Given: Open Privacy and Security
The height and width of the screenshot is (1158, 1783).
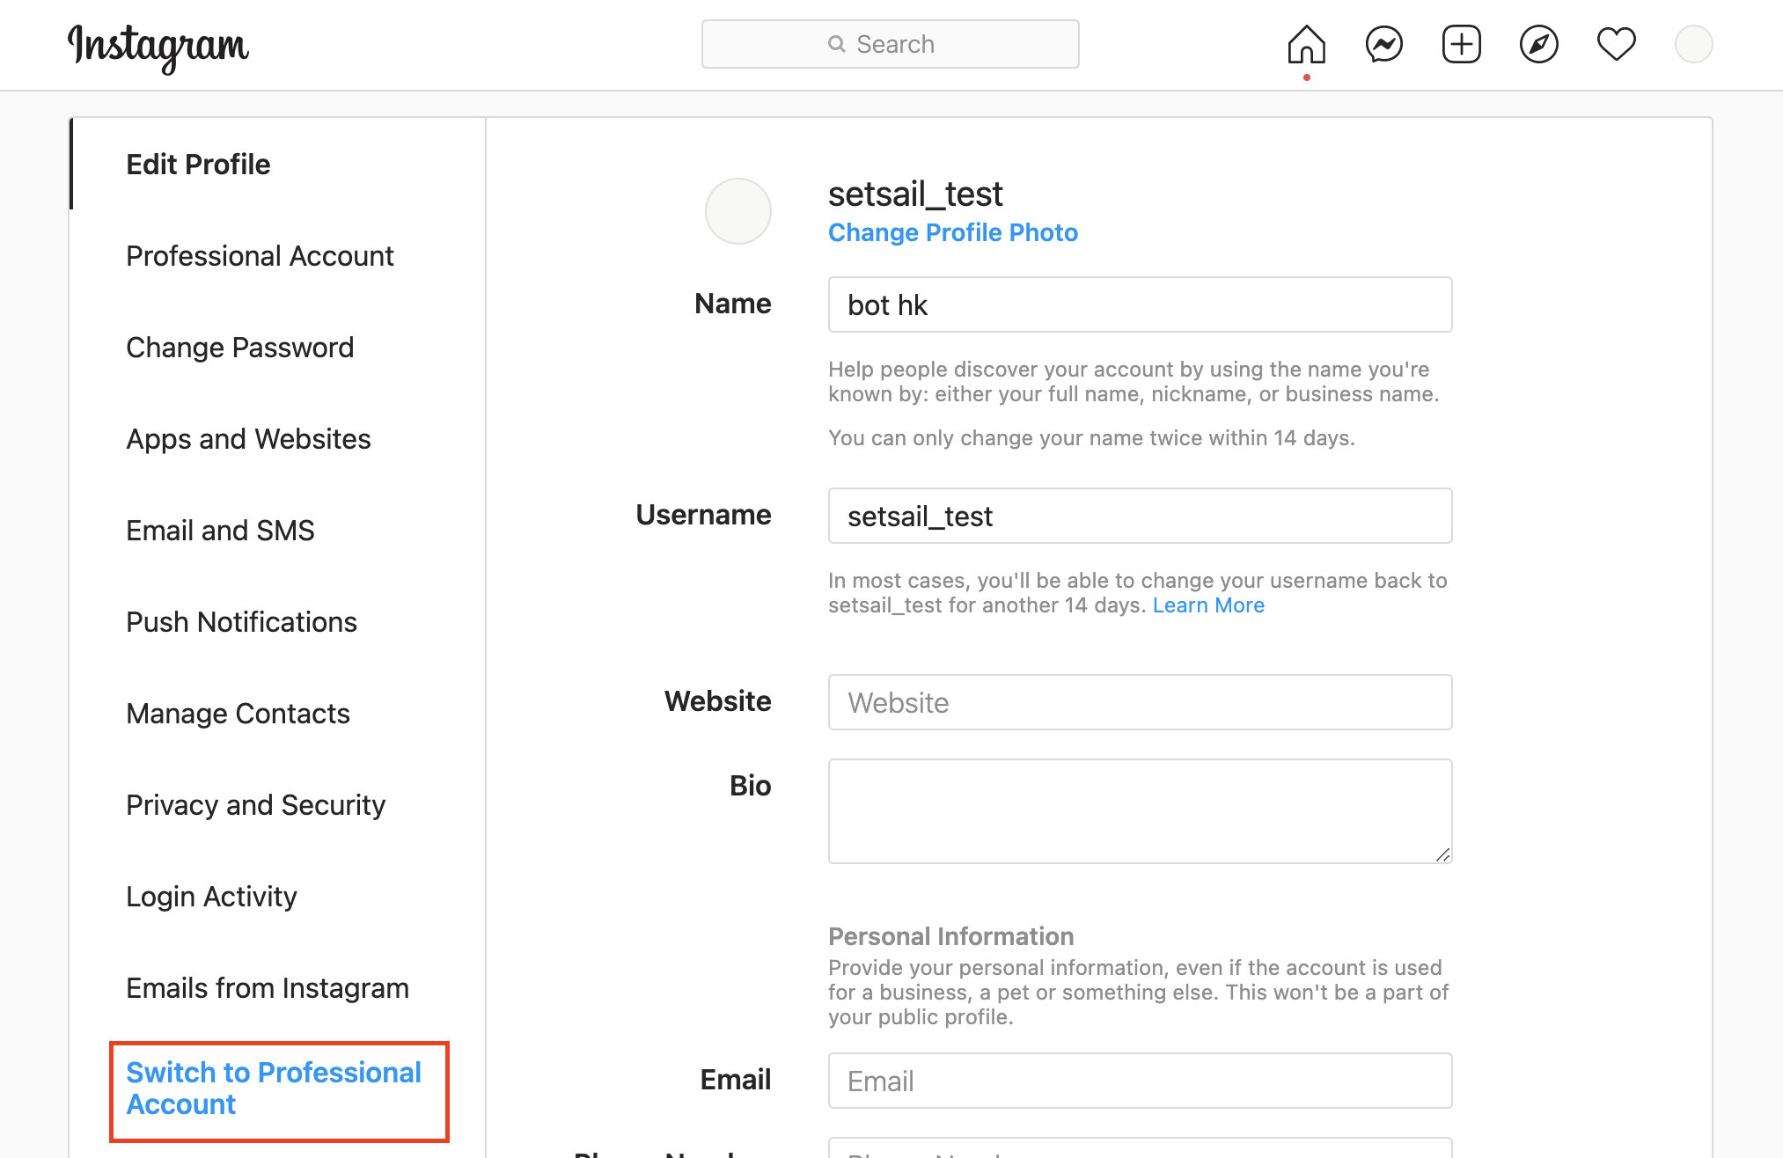Looking at the screenshot, I should point(255,805).
